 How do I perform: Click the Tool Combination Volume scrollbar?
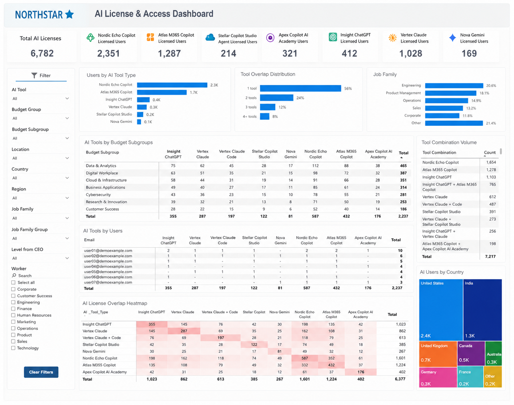501,151
